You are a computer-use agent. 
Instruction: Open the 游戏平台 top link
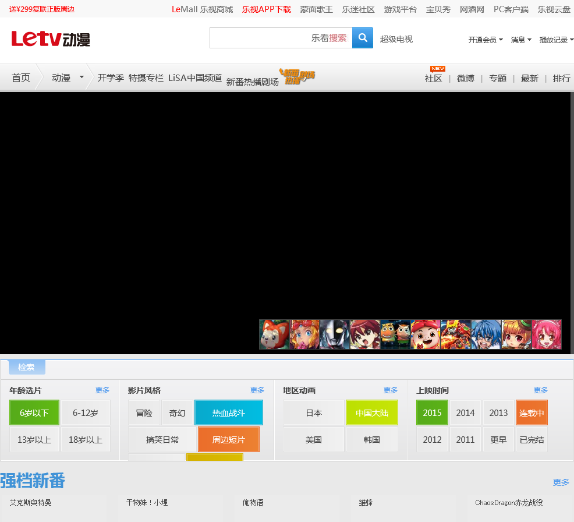click(400, 9)
